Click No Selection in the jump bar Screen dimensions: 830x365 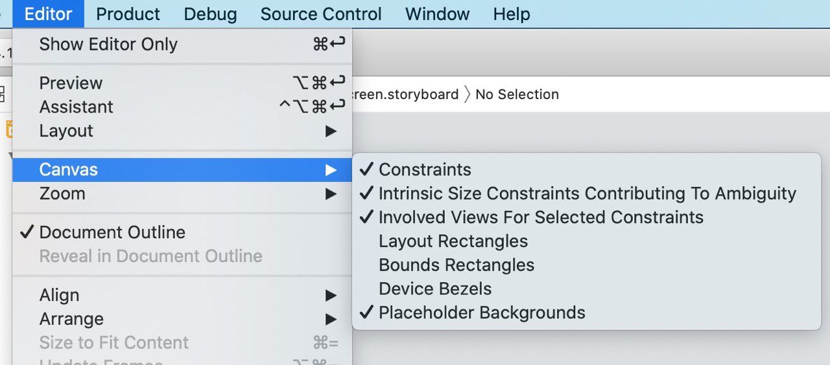click(x=517, y=94)
